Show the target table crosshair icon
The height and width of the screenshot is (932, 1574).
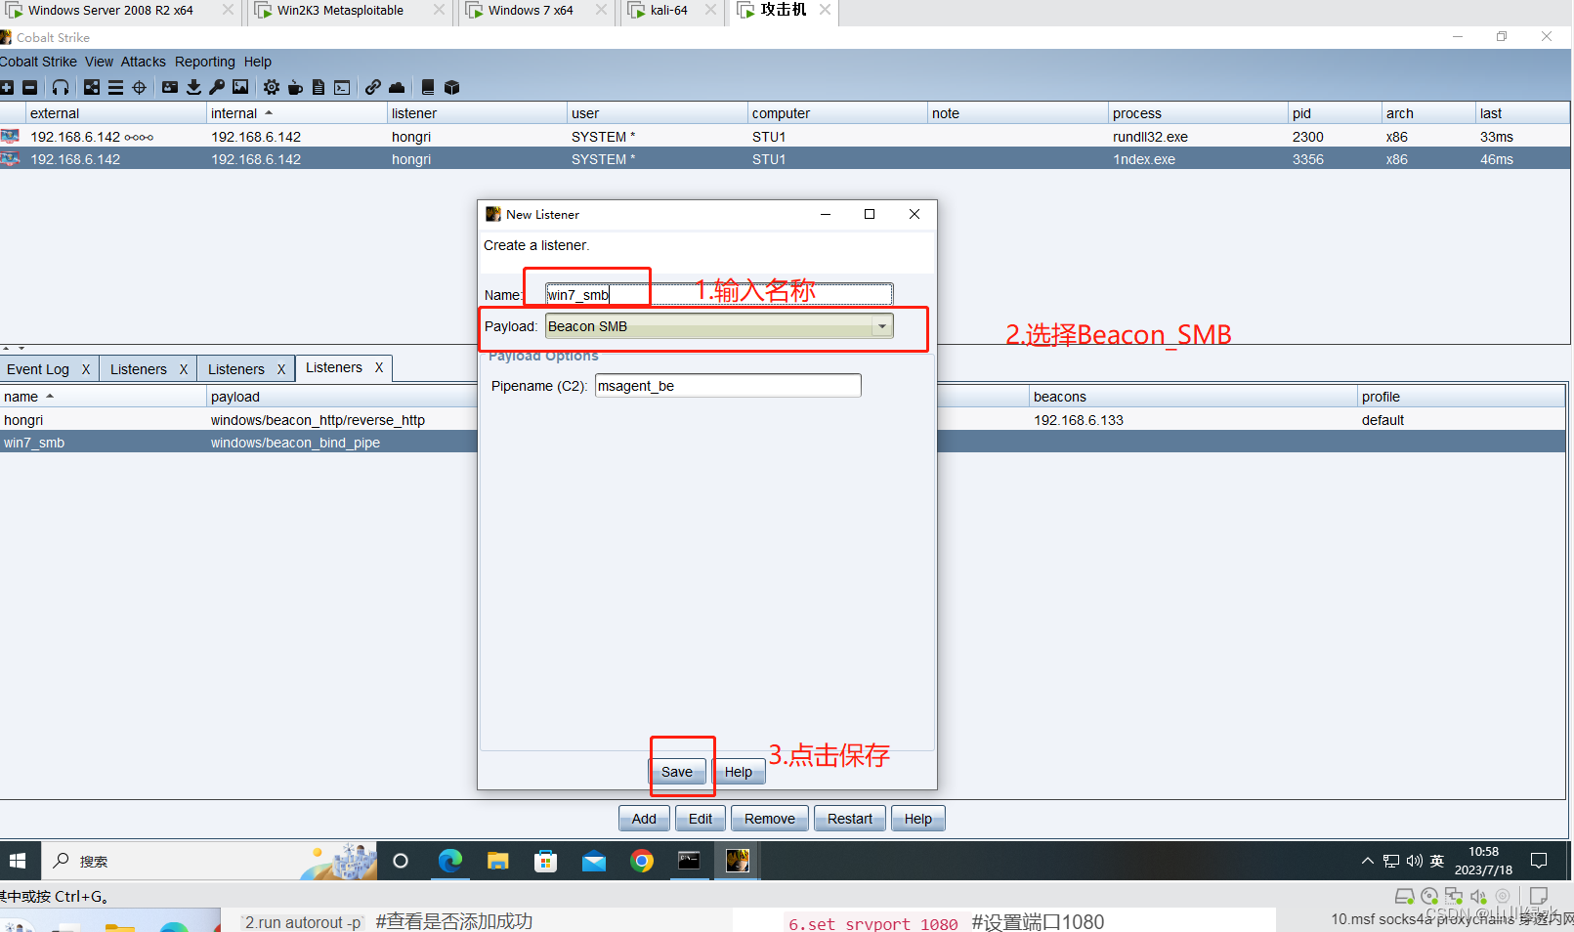(x=139, y=88)
